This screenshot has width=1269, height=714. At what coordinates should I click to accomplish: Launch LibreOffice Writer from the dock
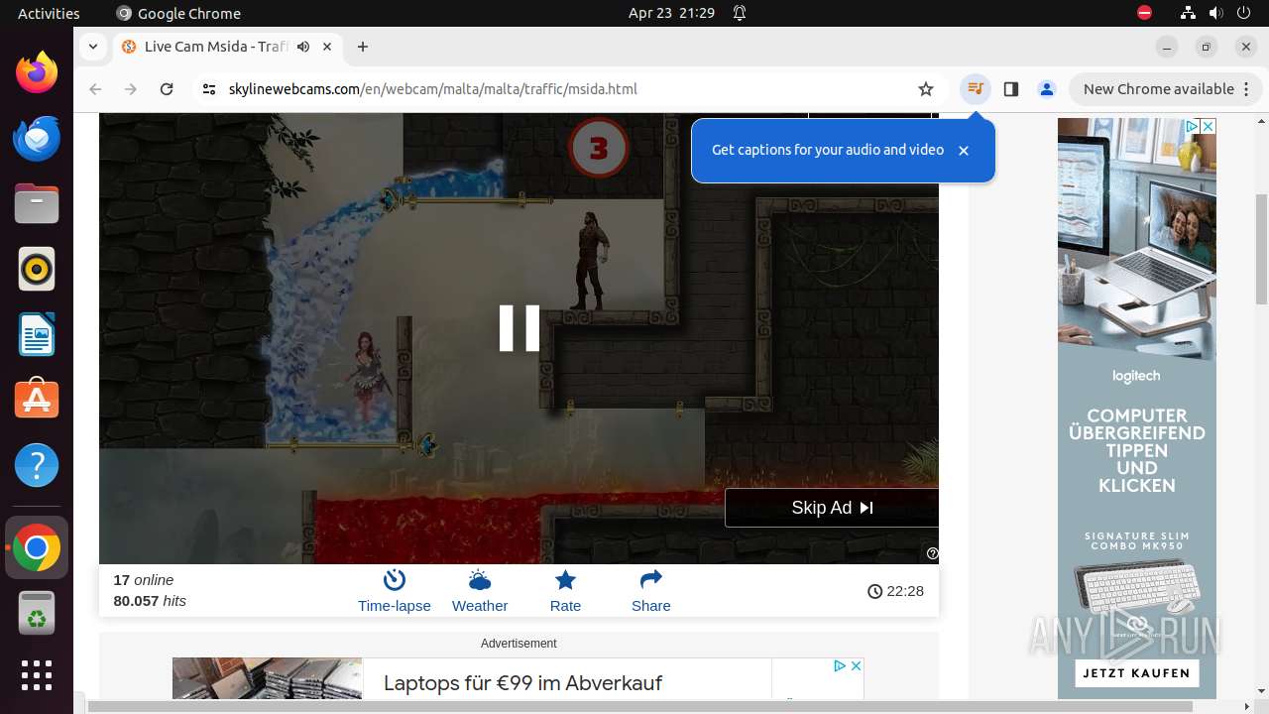37,334
